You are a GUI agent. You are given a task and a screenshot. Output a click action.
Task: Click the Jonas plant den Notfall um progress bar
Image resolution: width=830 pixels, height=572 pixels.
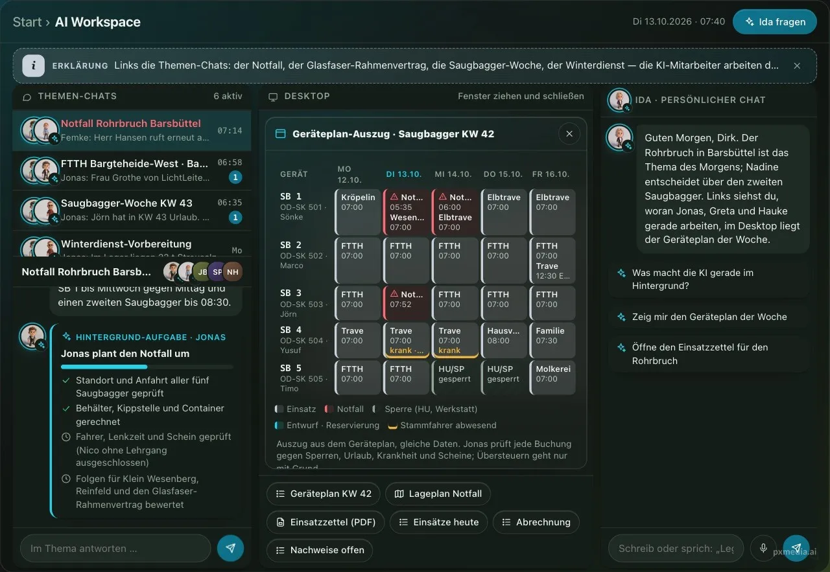pos(147,367)
